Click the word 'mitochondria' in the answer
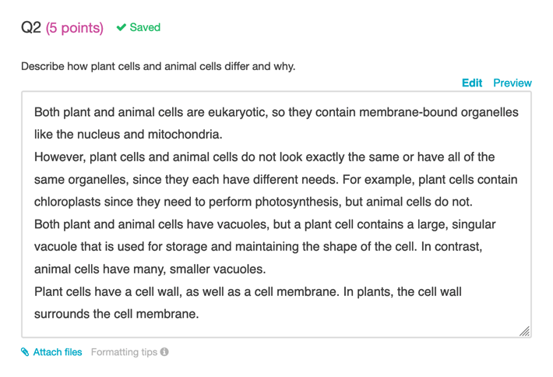This screenshot has width=553, height=377. pos(183,135)
